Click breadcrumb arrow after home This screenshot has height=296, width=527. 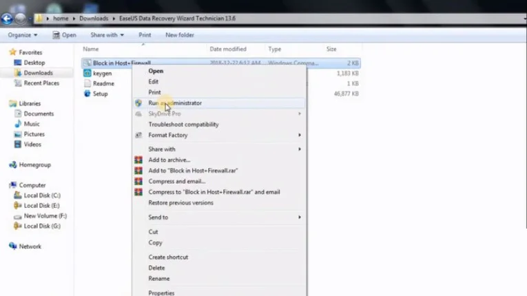pyautogui.click(x=74, y=19)
